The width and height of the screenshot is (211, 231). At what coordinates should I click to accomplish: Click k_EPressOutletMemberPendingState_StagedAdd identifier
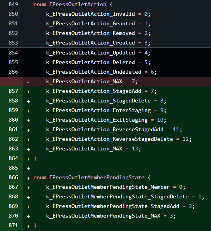(x=113, y=206)
